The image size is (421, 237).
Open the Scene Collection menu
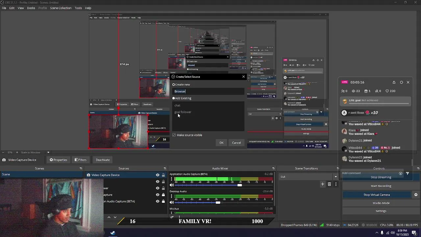point(61,8)
